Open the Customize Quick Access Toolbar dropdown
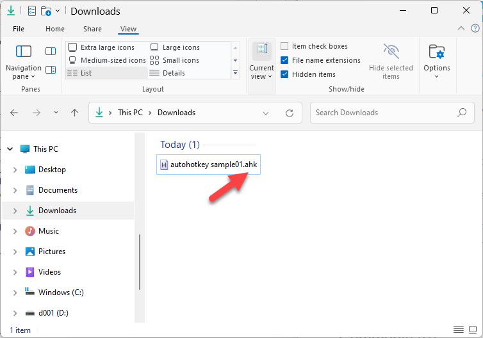 pyautogui.click(x=58, y=11)
